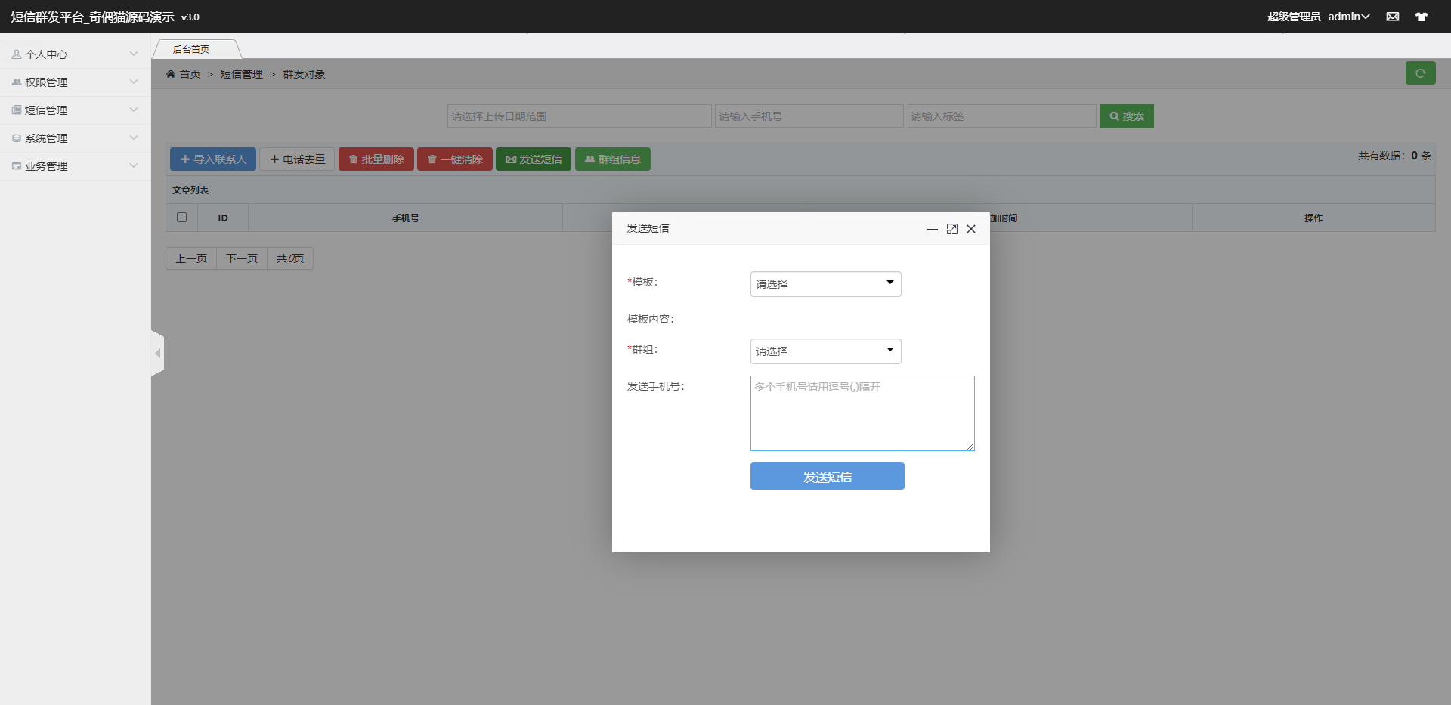This screenshot has width=1451, height=705.
Task: Click the 导入联系人 button
Action: (213, 159)
